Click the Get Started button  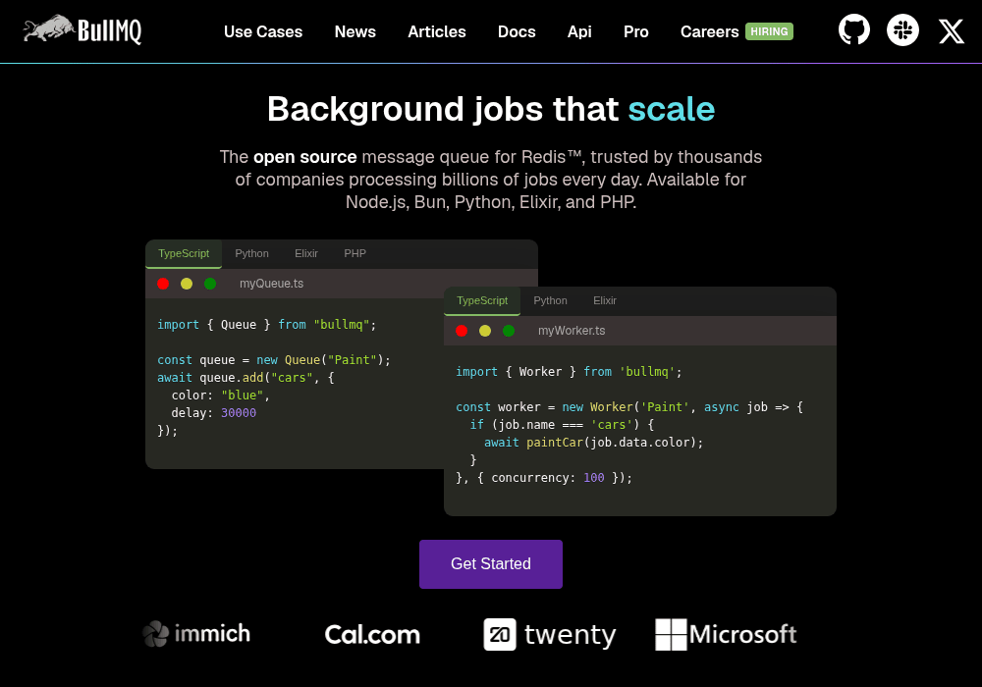click(491, 563)
